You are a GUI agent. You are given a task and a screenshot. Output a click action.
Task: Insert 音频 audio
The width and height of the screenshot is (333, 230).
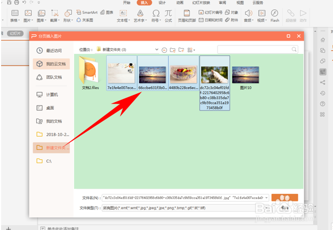tap(248, 16)
